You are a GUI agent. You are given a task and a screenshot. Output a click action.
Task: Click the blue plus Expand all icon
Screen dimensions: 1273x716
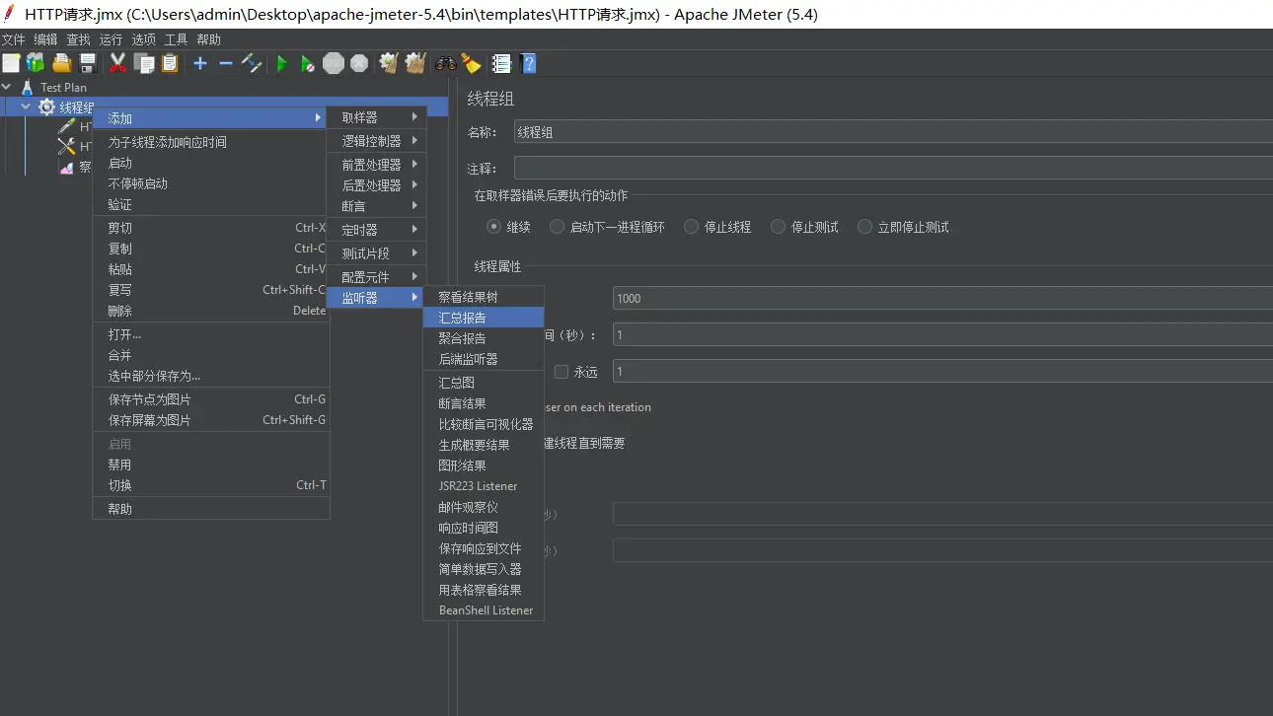pos(200,64)
